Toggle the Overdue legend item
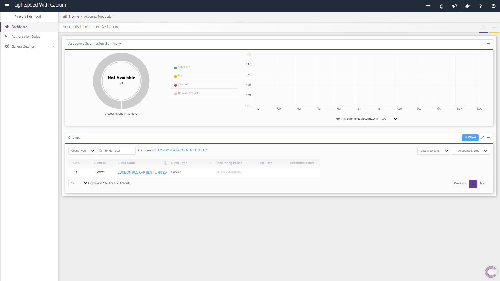The image size is (500, 281). (183, 85)
